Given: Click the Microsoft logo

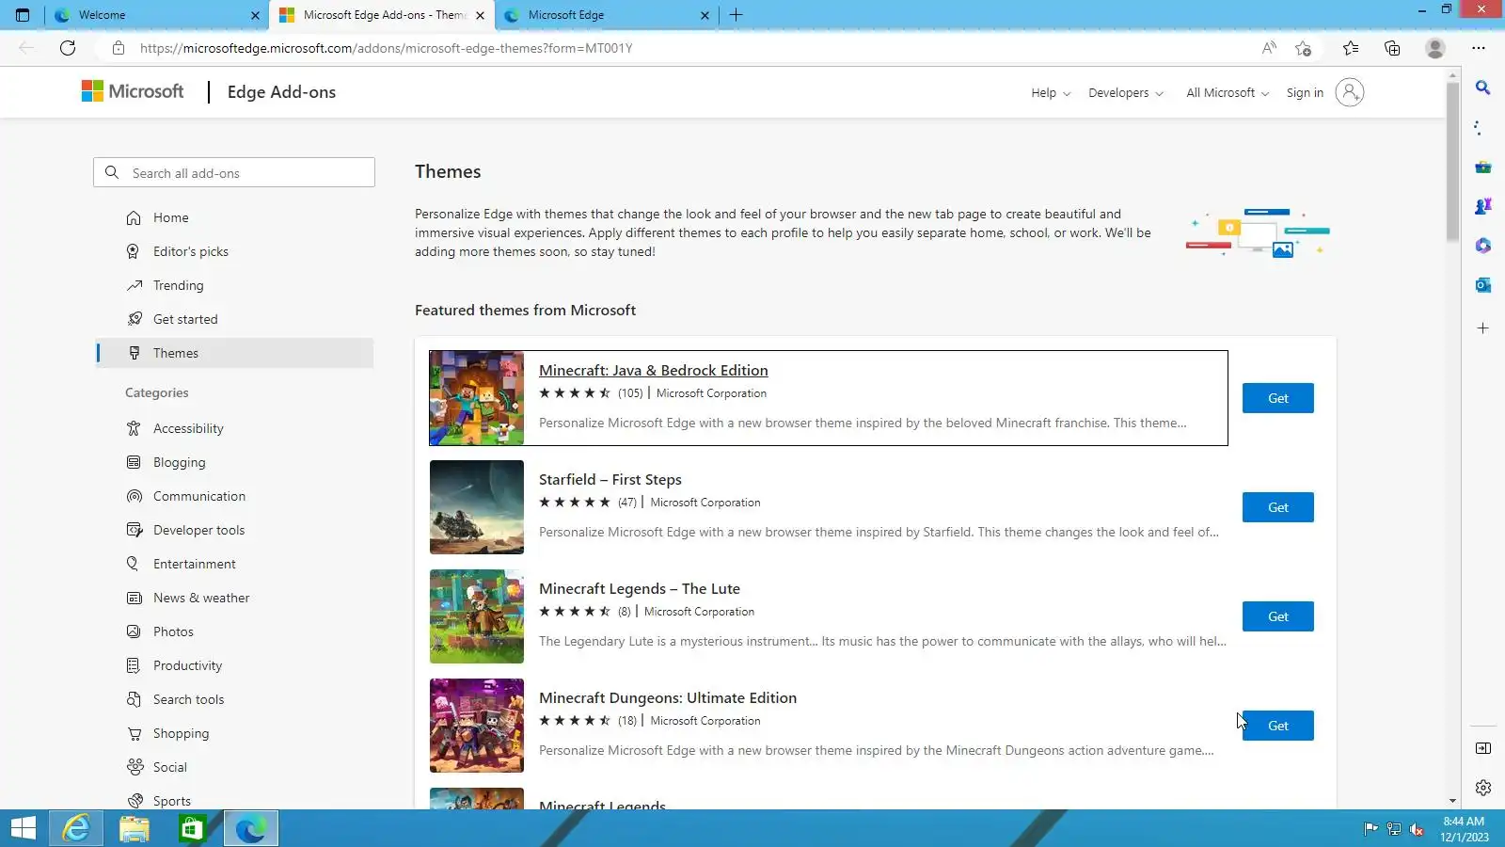Looking at the screenshot, I should [133, 91].
